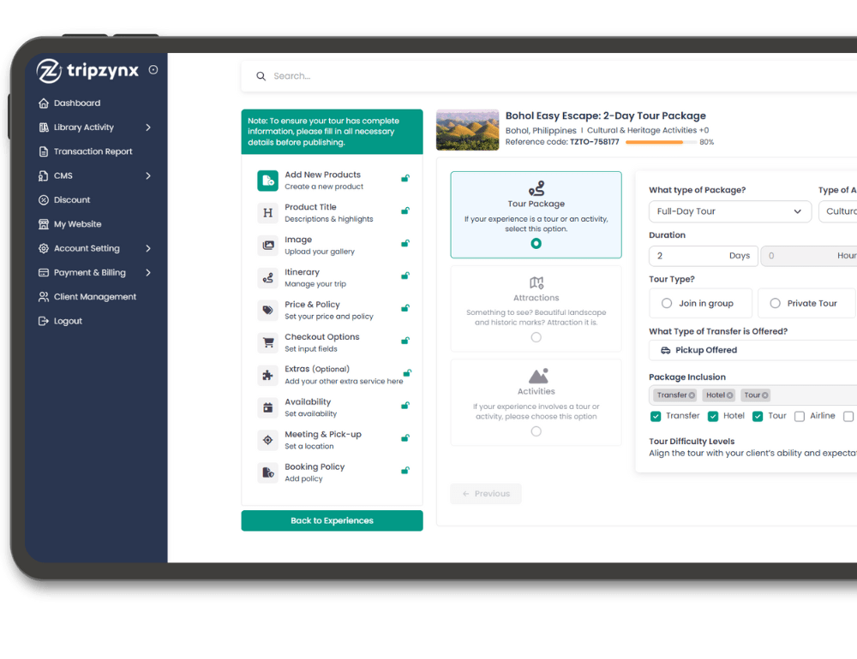Click the Discount percent icon
Viewport: 857px width, 659px height.
pyautogui.click(x=44, y=200)
